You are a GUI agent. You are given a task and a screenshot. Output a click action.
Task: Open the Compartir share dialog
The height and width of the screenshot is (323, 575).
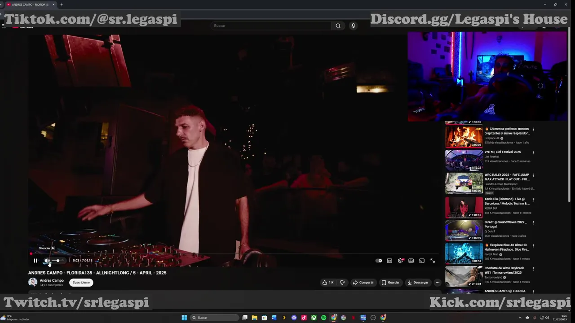[363, 283]
